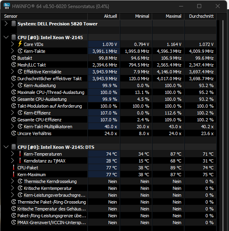This screenshot has width=229, height=231.
Task: Click the 112.6 % maximum Kern-Effizienz value
Action: click(x=173, y=113)
